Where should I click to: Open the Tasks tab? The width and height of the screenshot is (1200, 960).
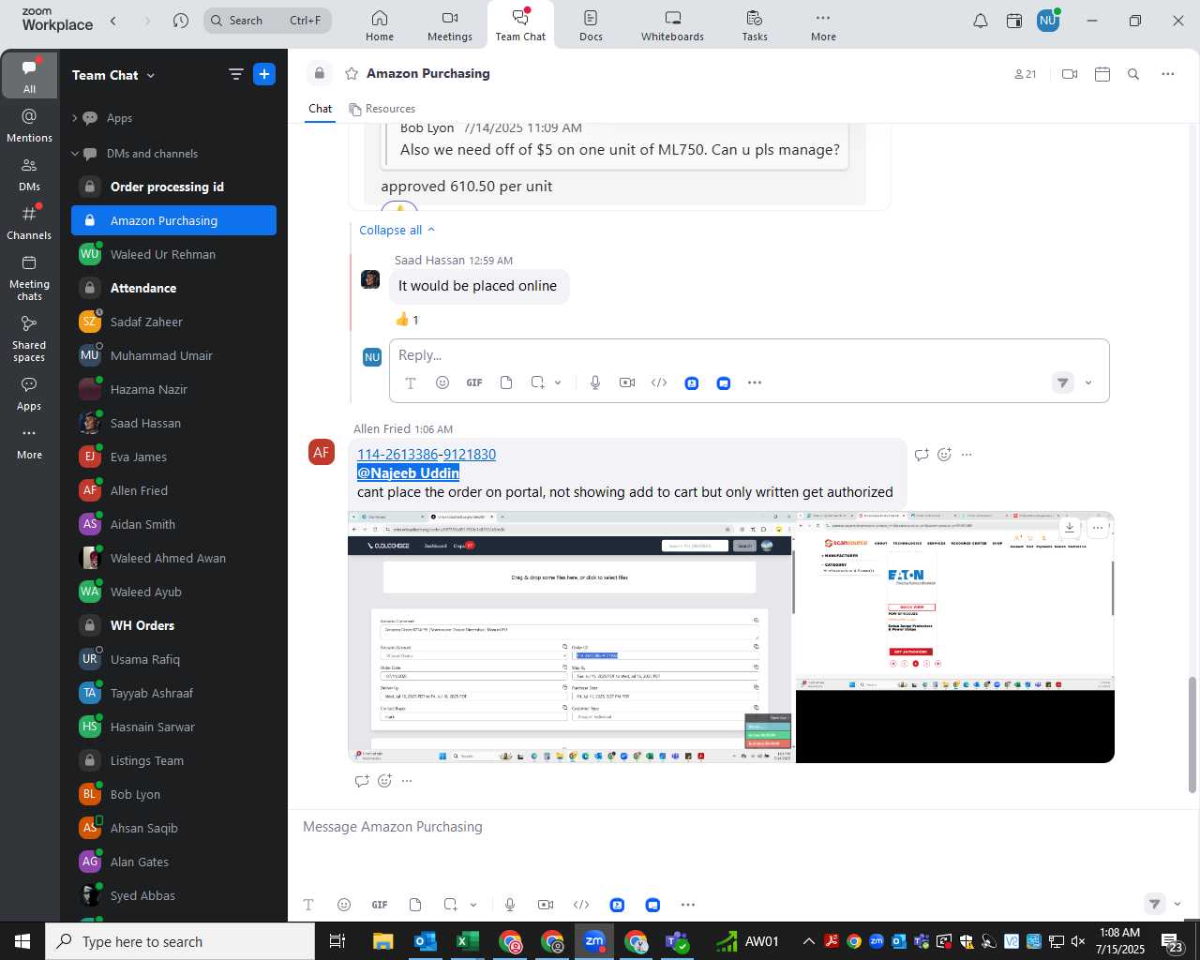coord(755,25)
